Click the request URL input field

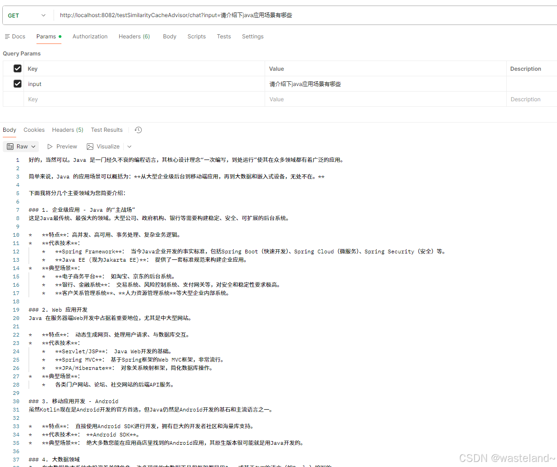point(305,15)
